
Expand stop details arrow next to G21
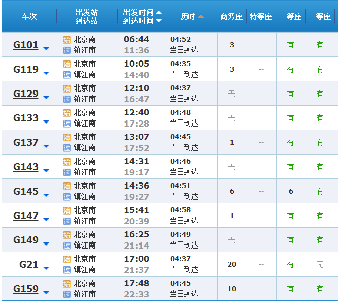46,268
